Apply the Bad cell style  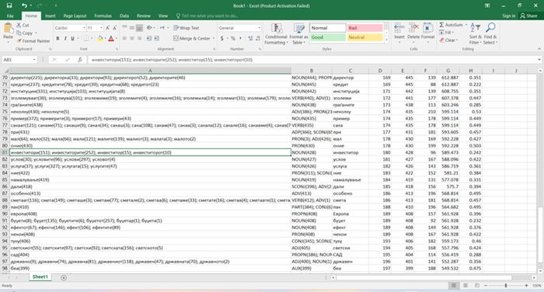(x=364, y=28)
